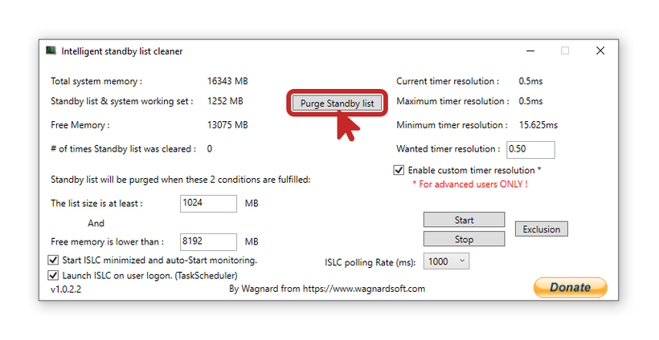
Task: Close the Intelligent standby list cleaner window
Action: 600,51
